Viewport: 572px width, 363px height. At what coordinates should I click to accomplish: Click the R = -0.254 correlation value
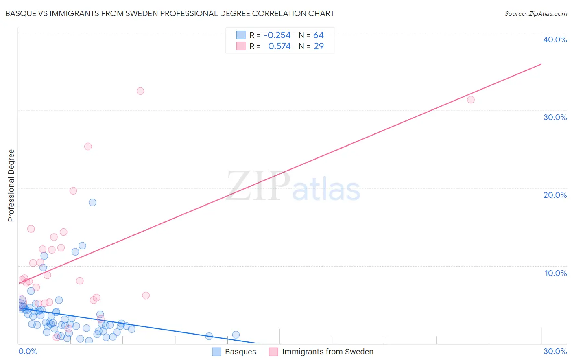click(x=270, y=35)
